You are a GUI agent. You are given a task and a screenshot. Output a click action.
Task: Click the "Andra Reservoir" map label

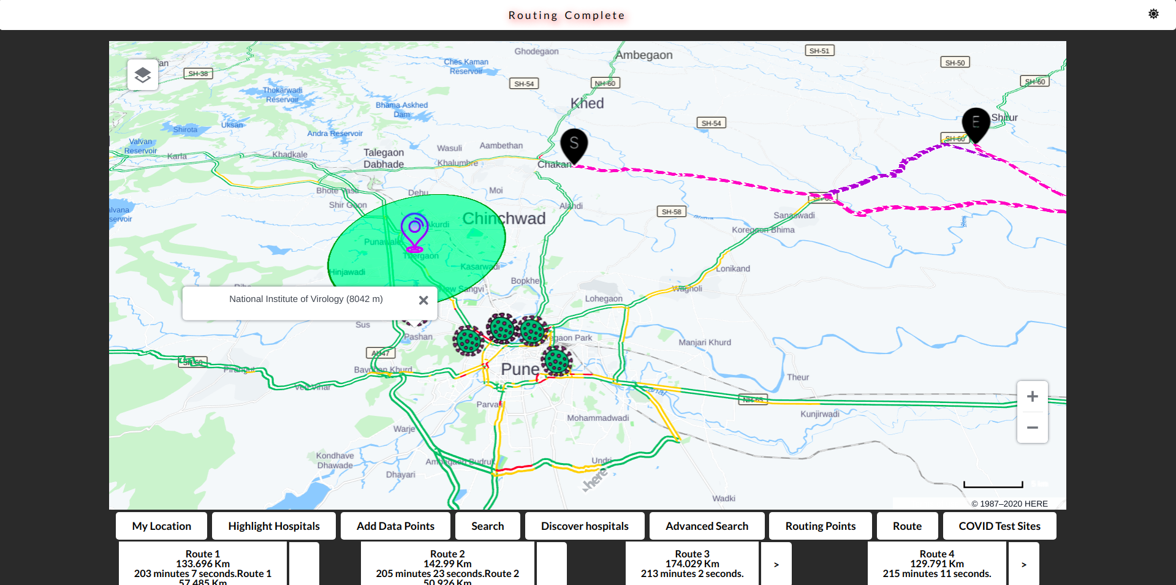tap(335, 134)
